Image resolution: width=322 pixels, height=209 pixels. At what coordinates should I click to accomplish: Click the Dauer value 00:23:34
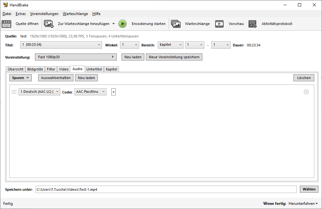(254, 45)
